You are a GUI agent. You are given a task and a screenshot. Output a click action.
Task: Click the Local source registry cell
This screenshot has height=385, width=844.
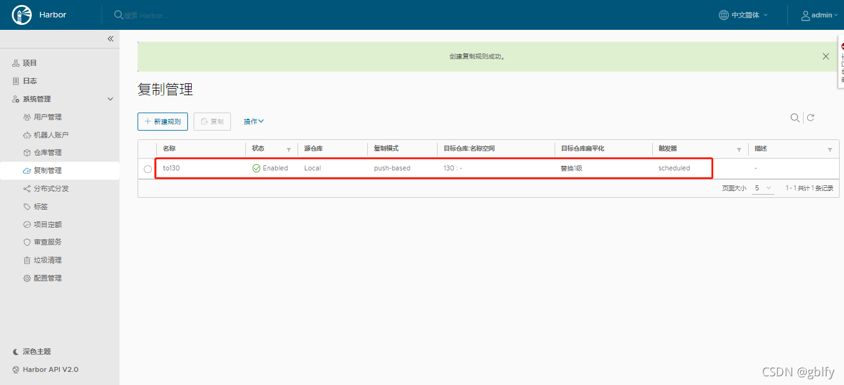(312, 168)
